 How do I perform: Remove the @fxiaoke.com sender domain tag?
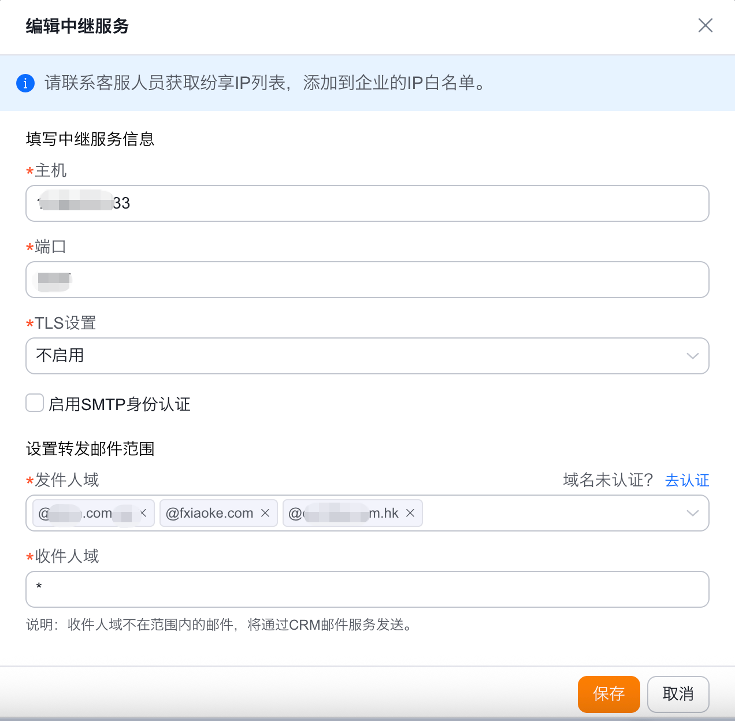click(265, 513)
